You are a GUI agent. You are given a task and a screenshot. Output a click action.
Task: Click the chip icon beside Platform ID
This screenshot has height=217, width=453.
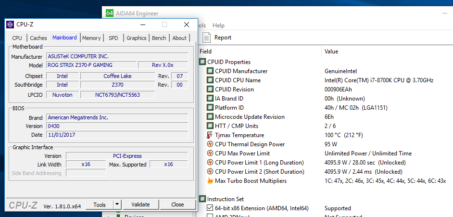coord(210,108)
